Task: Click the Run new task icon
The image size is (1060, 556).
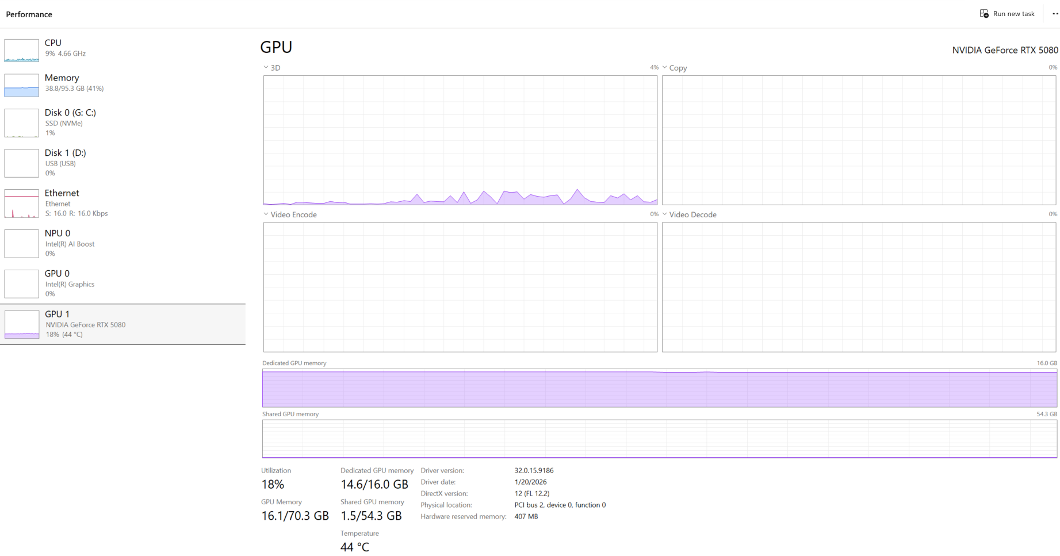Action: pos(984,14)
